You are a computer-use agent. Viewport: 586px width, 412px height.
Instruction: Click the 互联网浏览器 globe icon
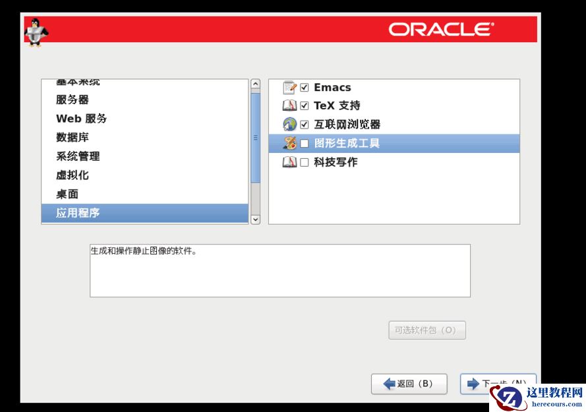tap(289, 125)
